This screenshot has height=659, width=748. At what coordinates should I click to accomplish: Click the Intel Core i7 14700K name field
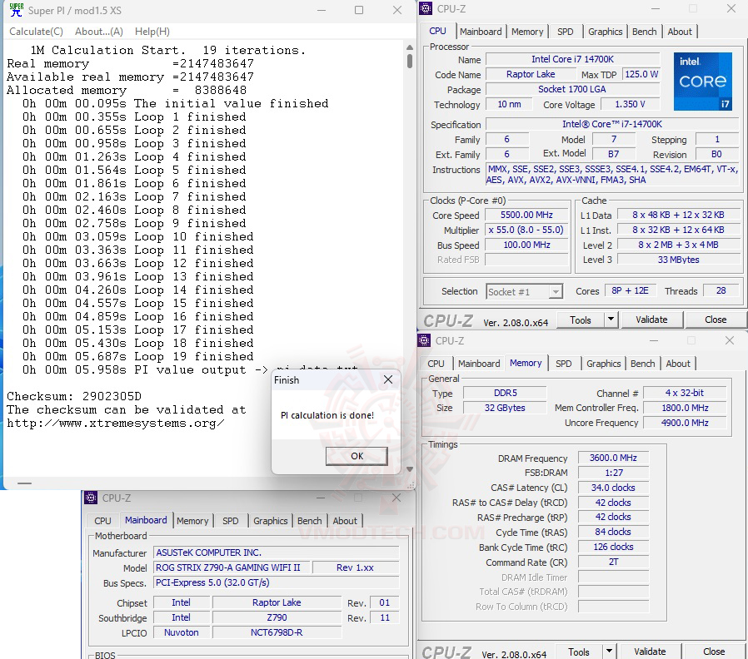(572, 59)
